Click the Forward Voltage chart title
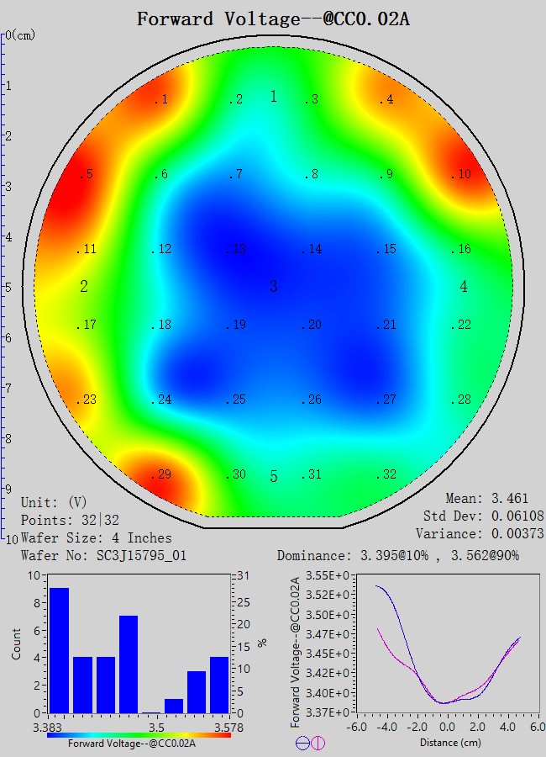This screenshot has height=757, width=546. click(x=273, y=19)
